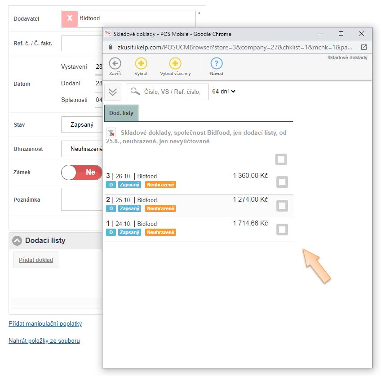Click the clear filter funnel icon
381x380 pixels.
(x=111, y=133)
